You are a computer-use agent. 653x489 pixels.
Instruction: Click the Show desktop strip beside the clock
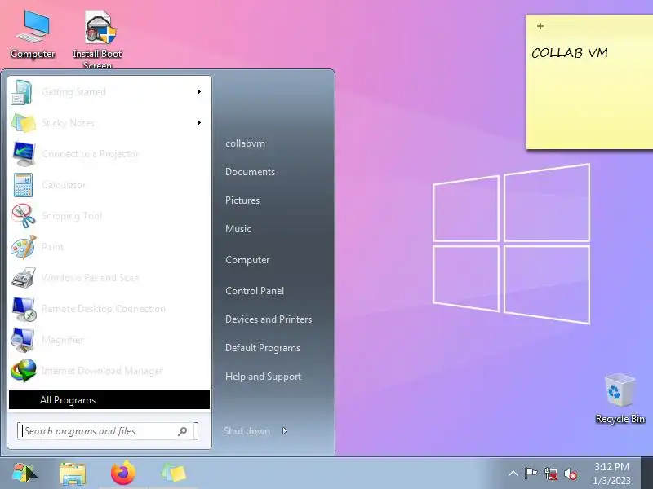646,474
